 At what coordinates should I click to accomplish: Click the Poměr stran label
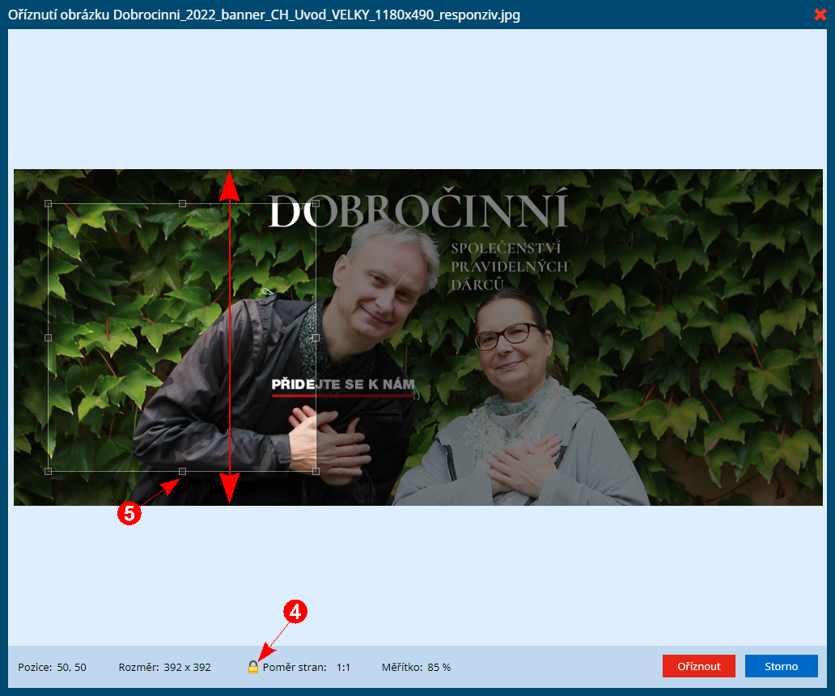click(295, 667)
